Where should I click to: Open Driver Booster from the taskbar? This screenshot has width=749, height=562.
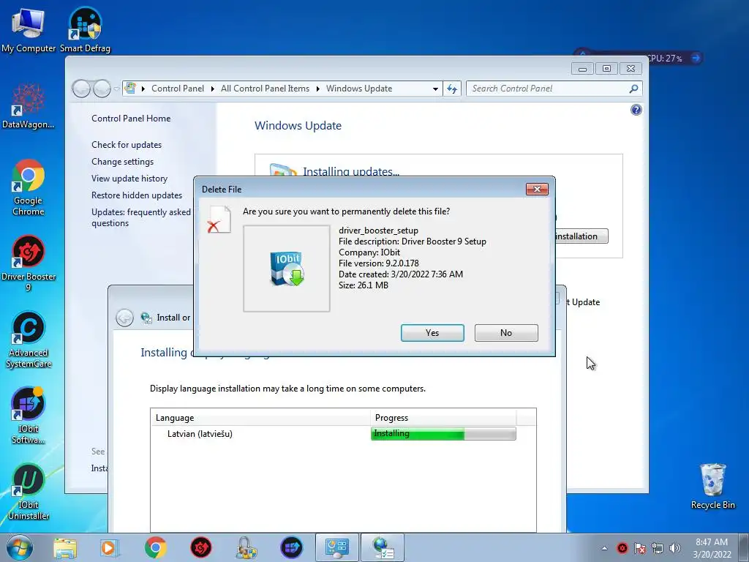click(x=200, y=547)
